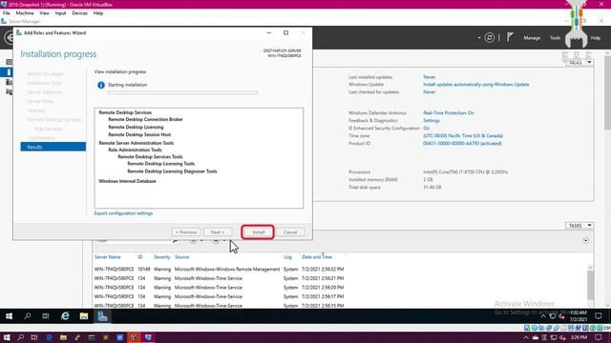Open the VirtualBox Devices menu

(79, 13)
